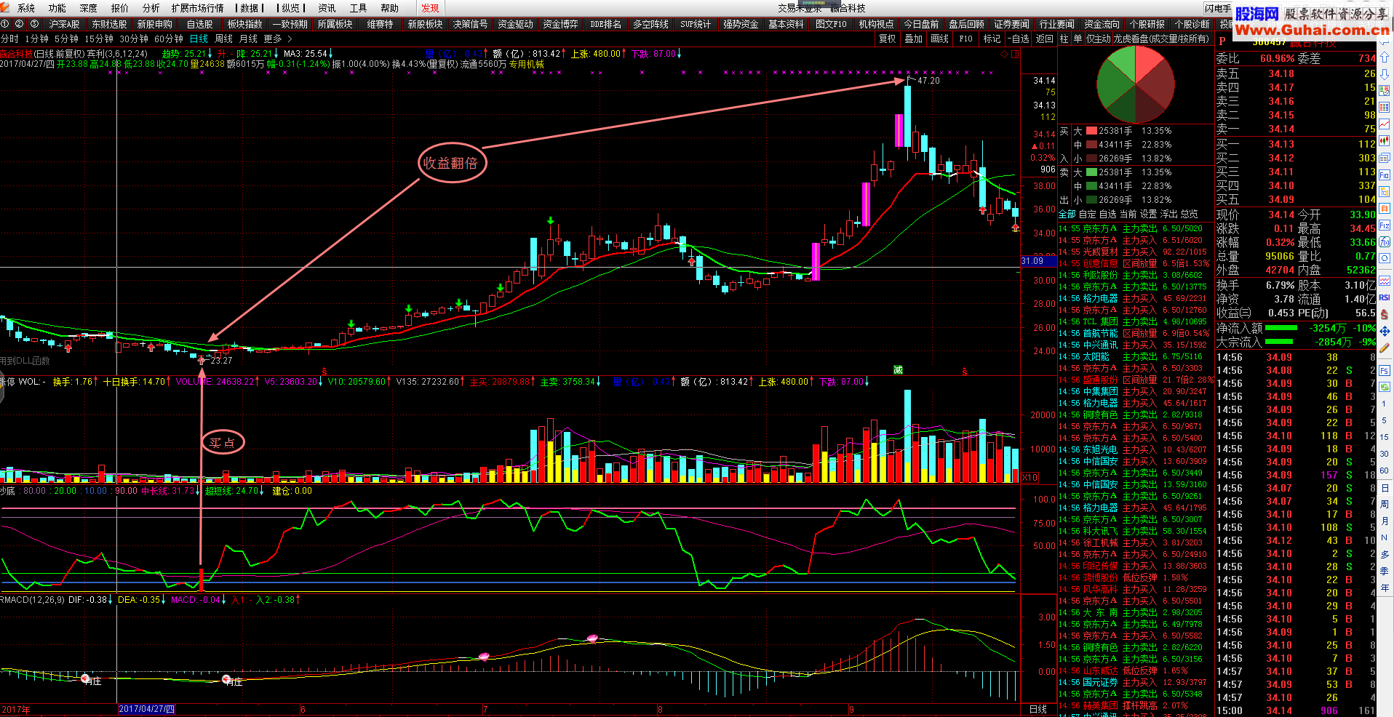
Task: Click the red diamond icon above chart
Action: coord(1005,54)
